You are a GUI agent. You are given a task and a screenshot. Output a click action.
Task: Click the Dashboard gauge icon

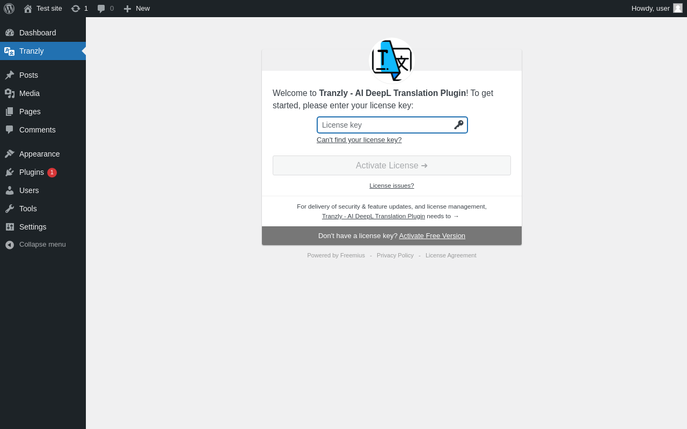10,33
